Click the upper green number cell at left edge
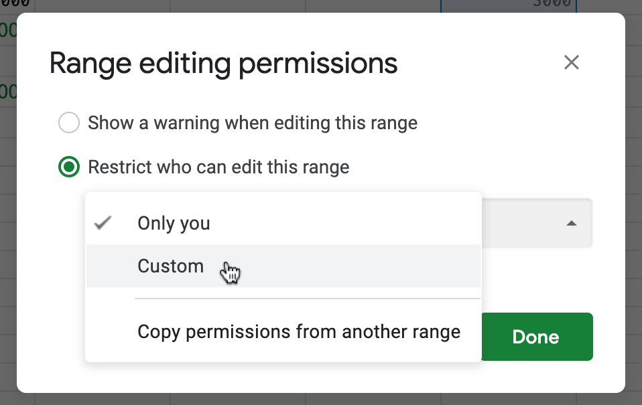The height and width of the screenshot is (405, 642). click(8, 30)
